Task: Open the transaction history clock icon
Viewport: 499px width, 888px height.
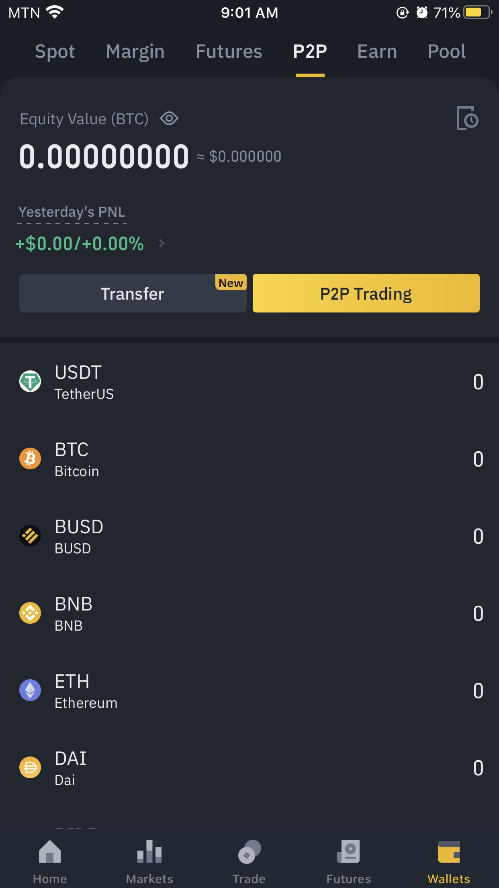Action: click(467, 118)
